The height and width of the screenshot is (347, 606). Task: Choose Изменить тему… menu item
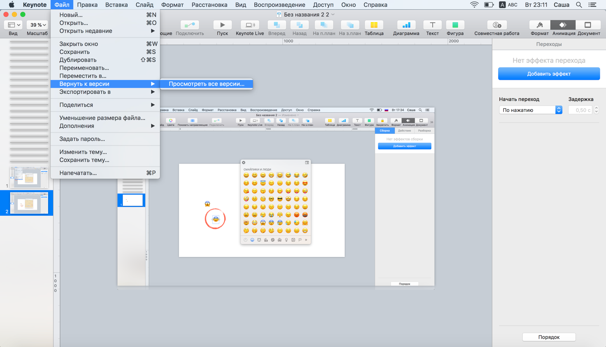pos(105,152)
